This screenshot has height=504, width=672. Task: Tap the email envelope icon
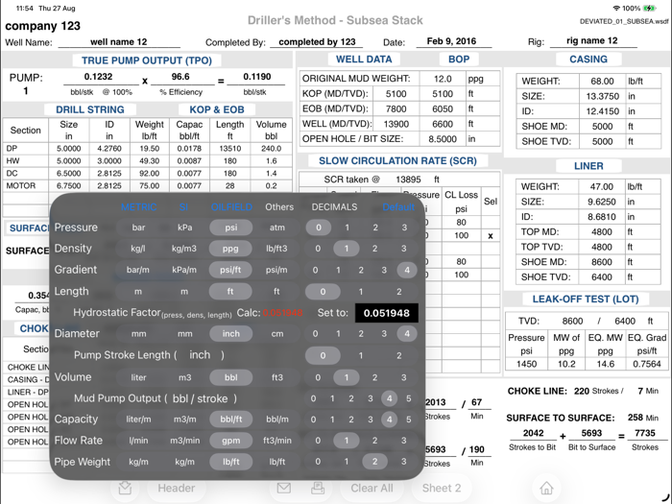coord(284,488)
